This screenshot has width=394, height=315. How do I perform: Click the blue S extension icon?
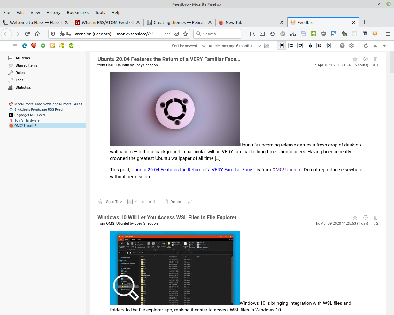click(x=334, y=34)
